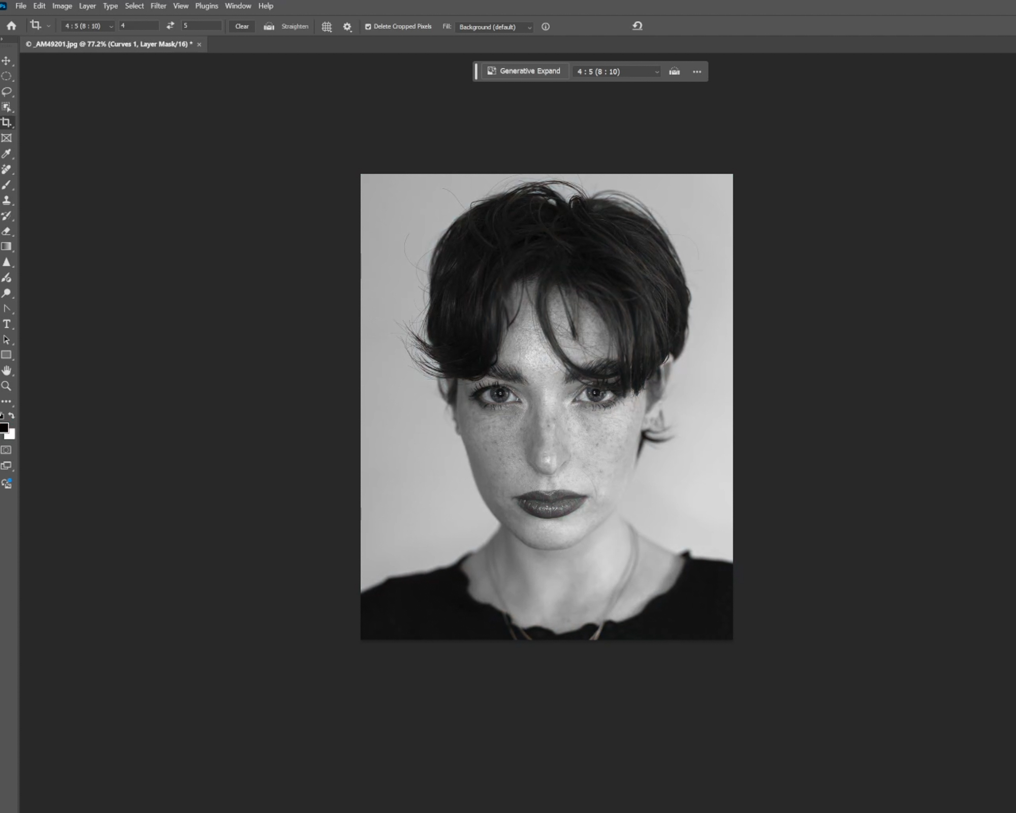Expand the Fill Background (default) dropdown
Viewport: 1016px width, 813px height.
[x=494, y=27]
